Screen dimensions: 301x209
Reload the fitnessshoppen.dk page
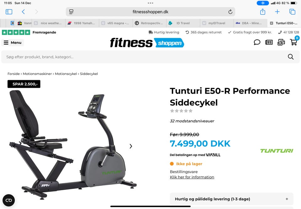point(230,12)
